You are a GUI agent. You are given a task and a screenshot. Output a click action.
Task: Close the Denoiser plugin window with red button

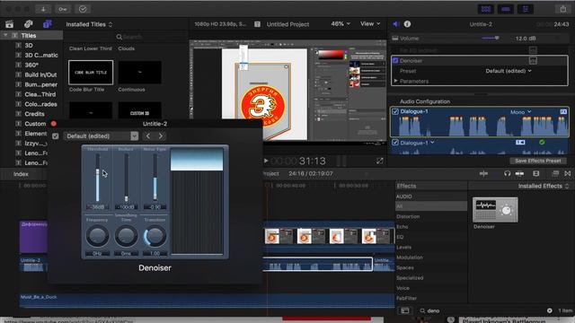54,124
